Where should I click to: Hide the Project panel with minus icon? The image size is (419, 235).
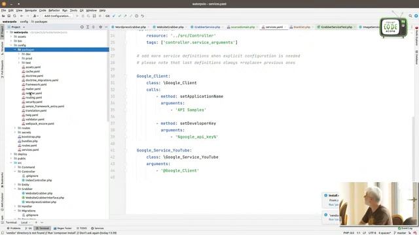click(x=106, y=27)
